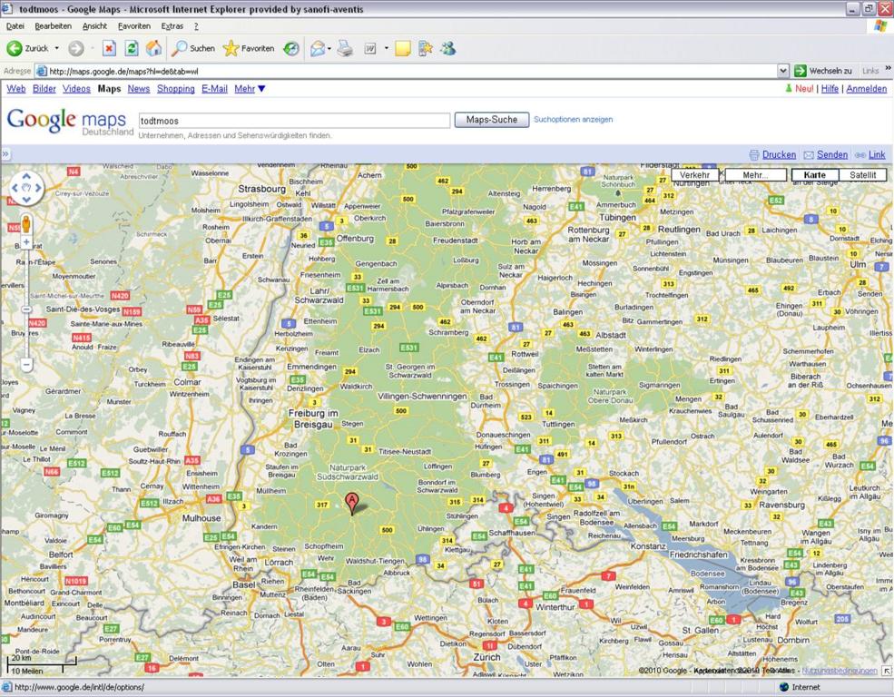894x697 pixels.
Task: Click the IE Print toolbar icon
Action: (x=344, y=48)
